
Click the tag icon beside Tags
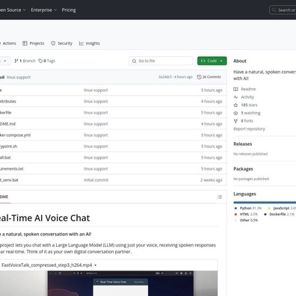(40, 61)
